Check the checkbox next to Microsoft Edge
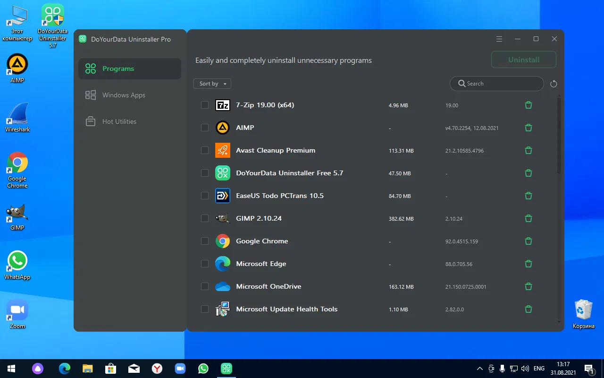Image resolution: width=604 pixels, height=378 pixels. pyautogui.click(x=204, y=264)
